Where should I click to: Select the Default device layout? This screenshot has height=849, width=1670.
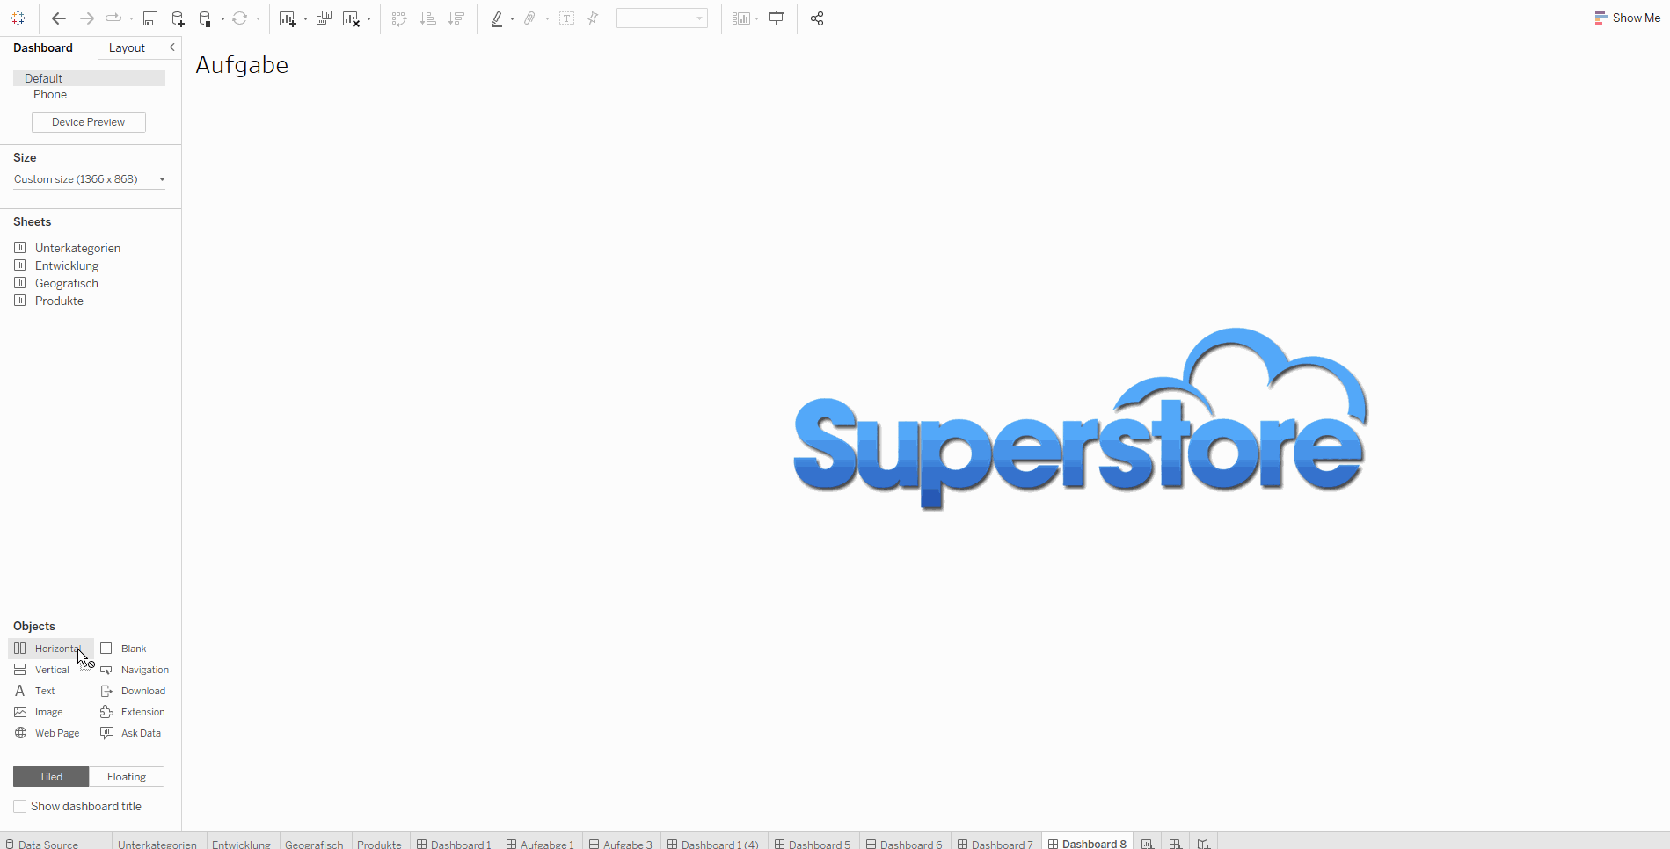[89, 78]
